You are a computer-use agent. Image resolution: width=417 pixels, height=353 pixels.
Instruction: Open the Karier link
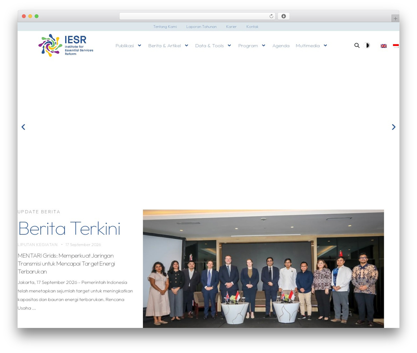coord(231,27)
